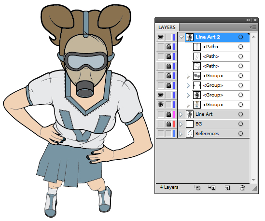
Task: Click the Make/Release Clipping Mask icon
Action: pos(197,188)
